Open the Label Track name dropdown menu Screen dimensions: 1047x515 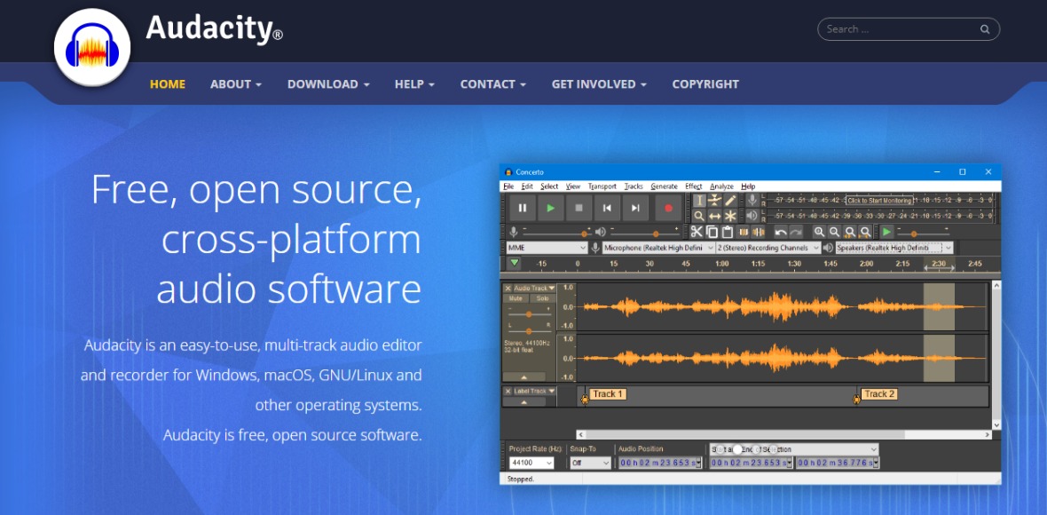[x=534, y=391]
